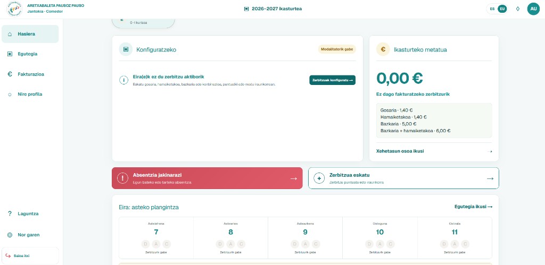545x265 pixels.
Task: Click the Zerbitzuak konfiguratu button
Action: 332,80
